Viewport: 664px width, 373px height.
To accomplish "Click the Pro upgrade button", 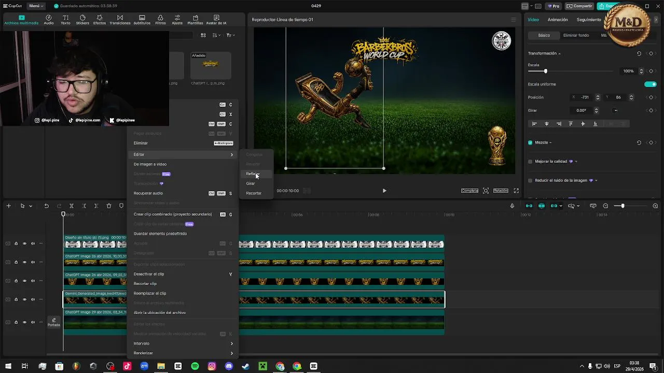I will (x=553, y=6).
